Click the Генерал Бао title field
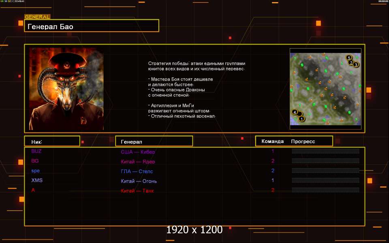Viewport: 389px width, 243px height. pos(92,26)
